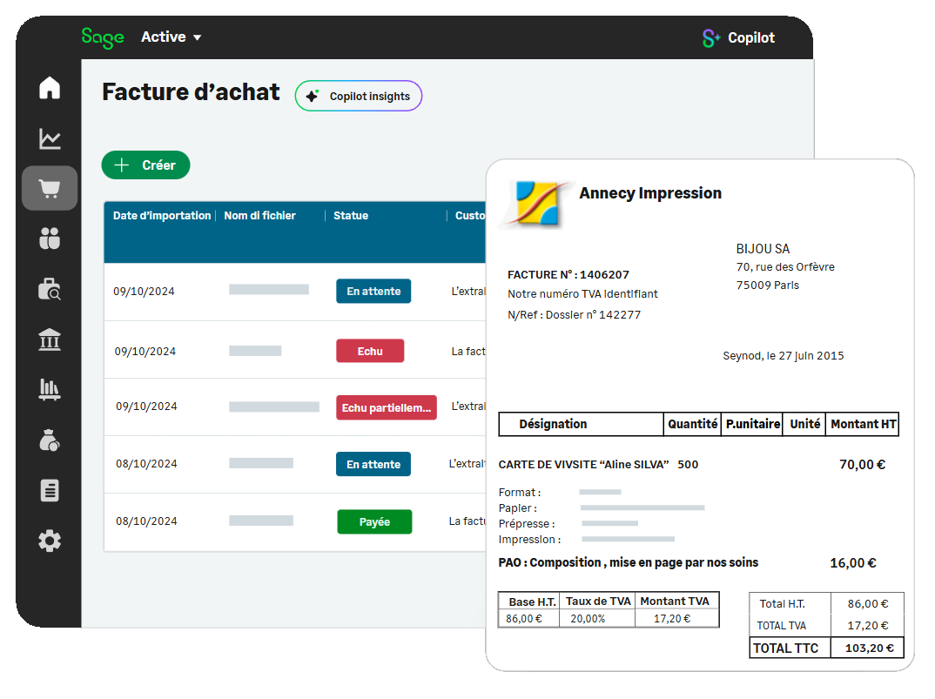The image size is (935, 699).
Task: Click the Home icon in the sidebar
Action: (x=50, y=88)
